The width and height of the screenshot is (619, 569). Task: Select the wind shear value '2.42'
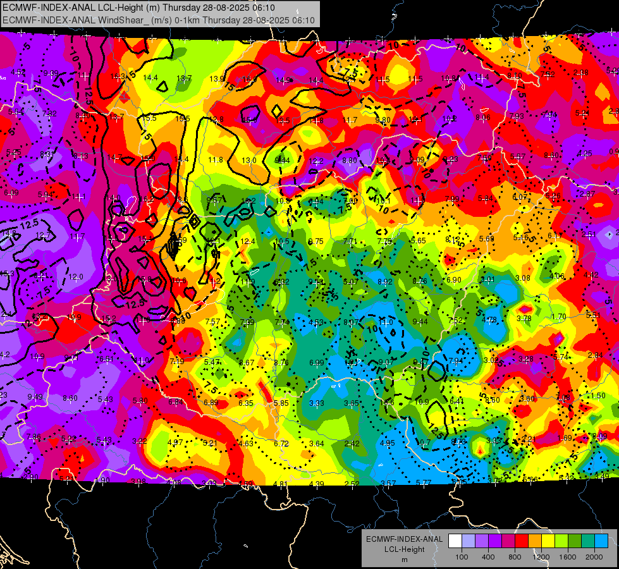click(352, 443)
